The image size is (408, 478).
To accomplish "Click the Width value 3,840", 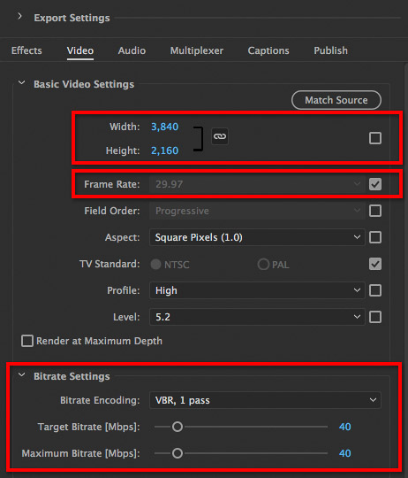I will click(x=165, y=127).
